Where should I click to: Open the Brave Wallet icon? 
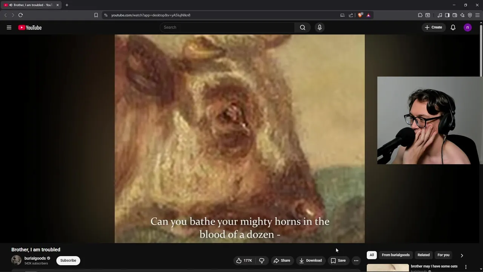[x=455, y=15]
